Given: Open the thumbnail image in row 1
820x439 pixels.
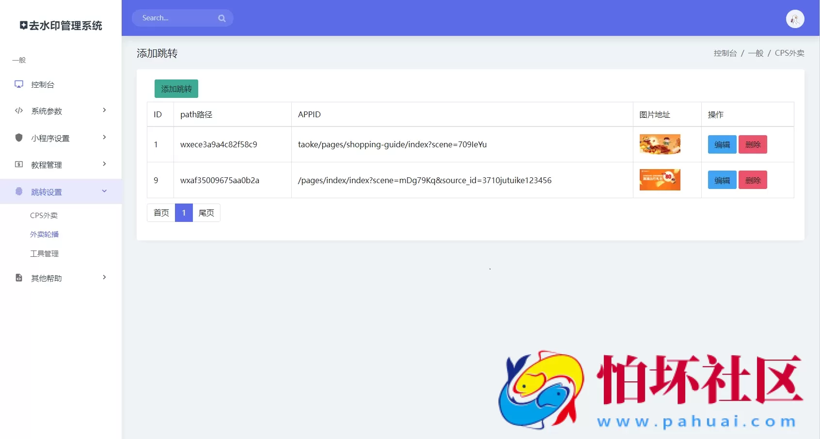Looking at the screenshot, I should pyautogui.click(x=660, y=144).
